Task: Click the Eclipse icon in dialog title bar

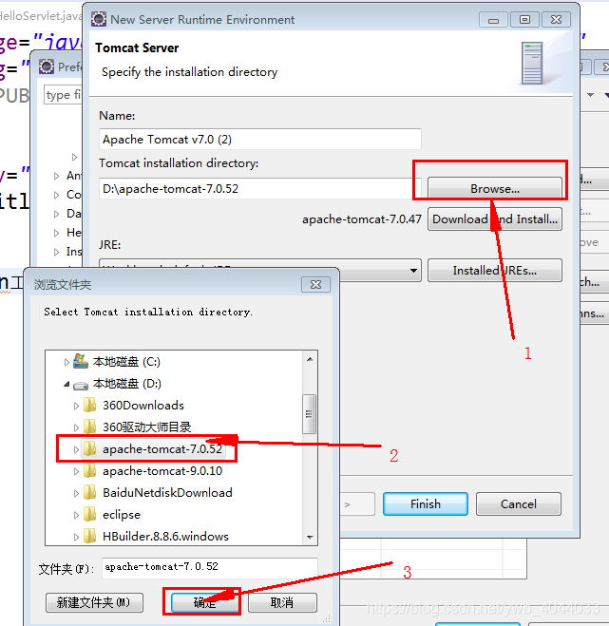Action: tap(99, 19)
